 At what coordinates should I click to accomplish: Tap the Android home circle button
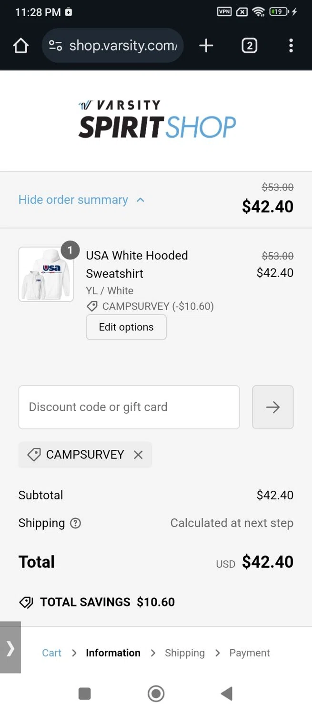pyautogui.click(x=156, y=694)
